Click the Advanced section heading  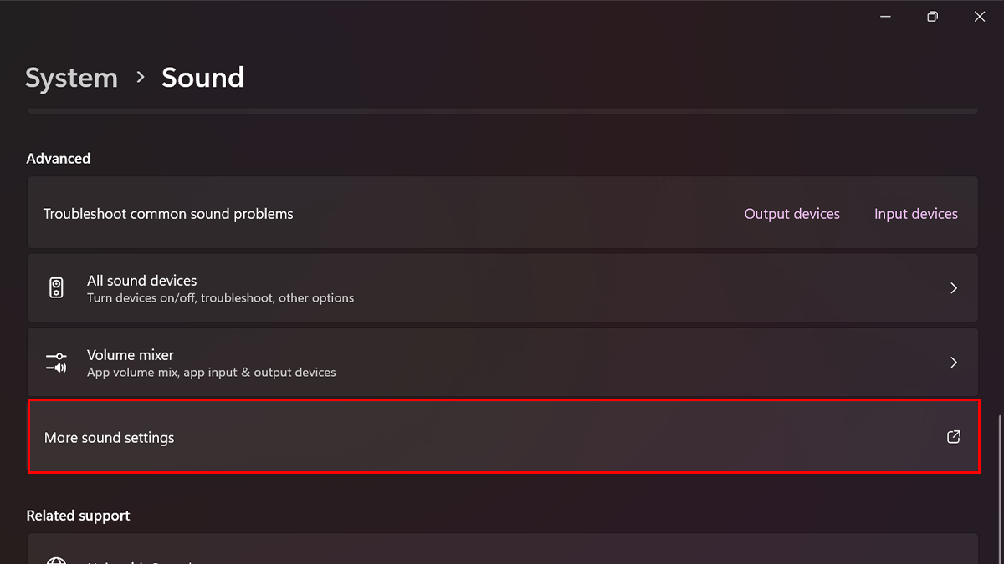click(58, 159)
